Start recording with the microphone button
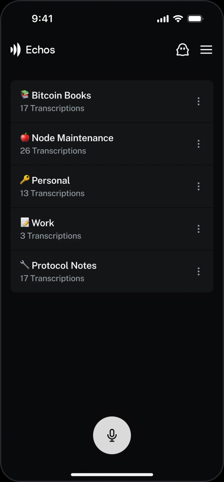Image resolution: width=224 pixels, height=482 pixels. click(112, 435)
